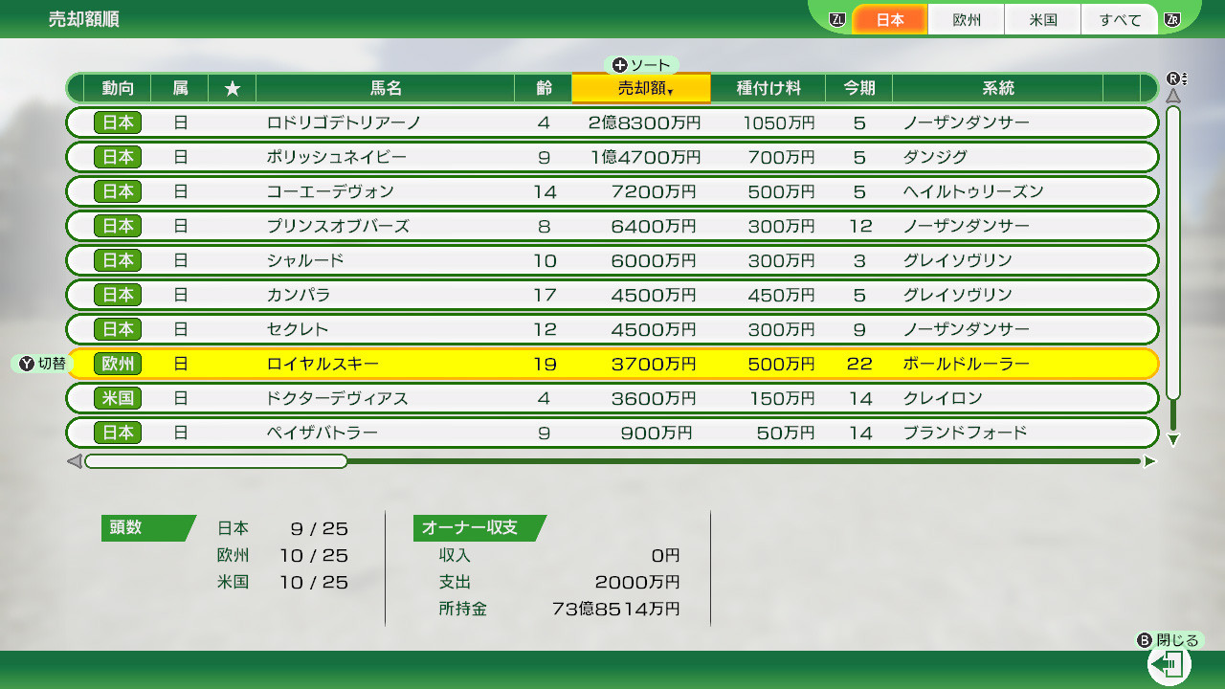Click ダンジグ lineage cell
This screenshot has height=689, width=1225.
pos(935,157)
